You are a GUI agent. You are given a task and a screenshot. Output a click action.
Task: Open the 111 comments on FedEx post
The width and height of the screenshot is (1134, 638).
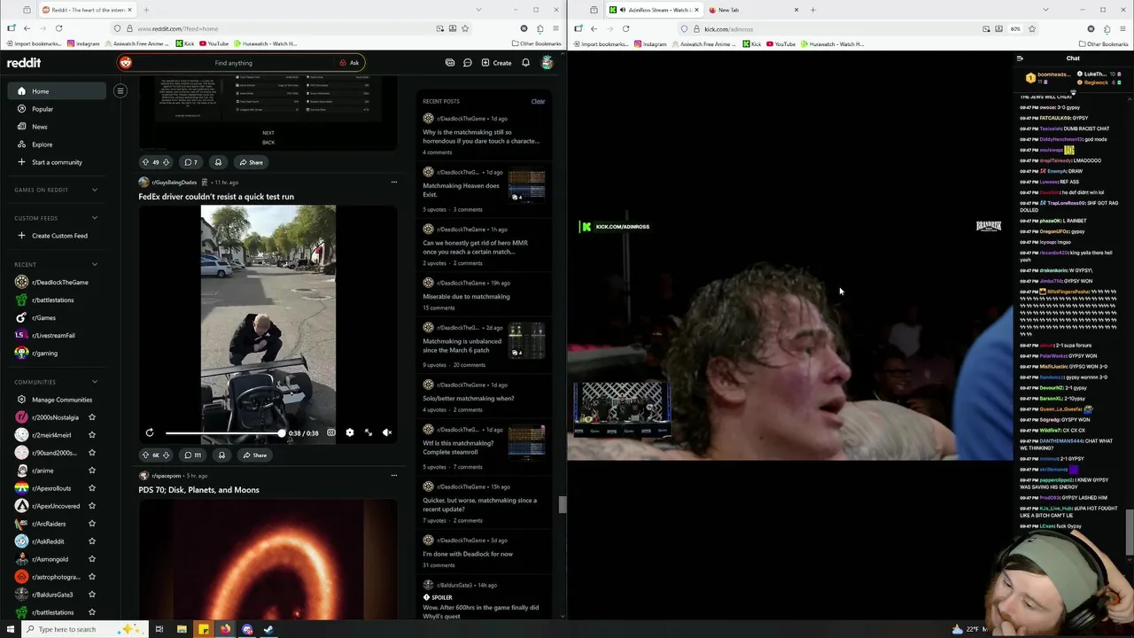pyautogui.click(x=192, y=455)
